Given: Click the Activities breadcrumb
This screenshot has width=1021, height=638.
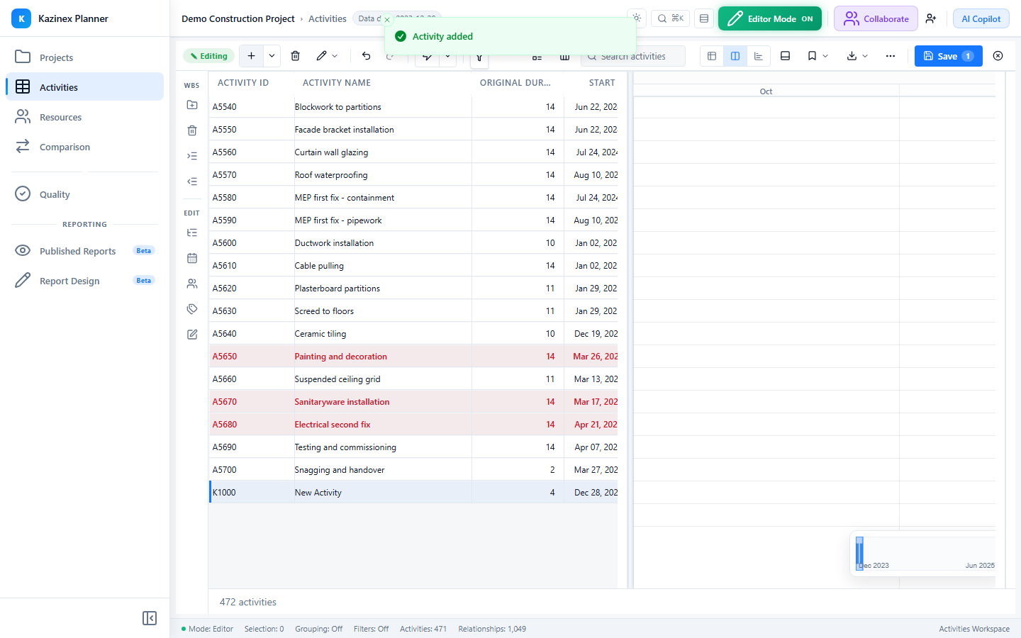Looking at the screenshot, I should [328, 18].
